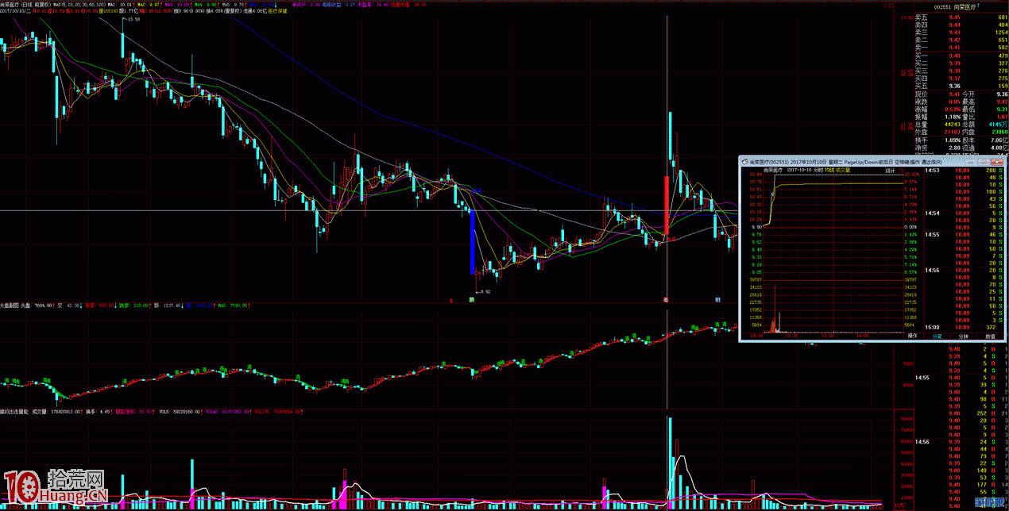Viewport: 1009px width, 511px height.
Task: Click the 最高 9.42 value
Action: (x=1002, y=102)
